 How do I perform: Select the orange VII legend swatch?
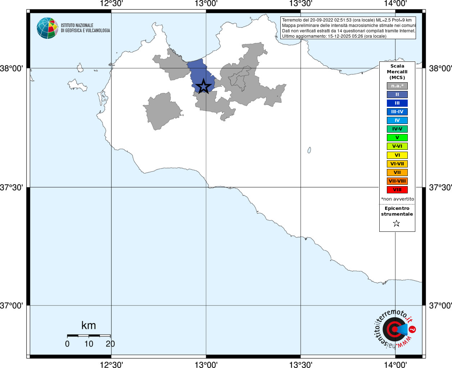point(397,172)
